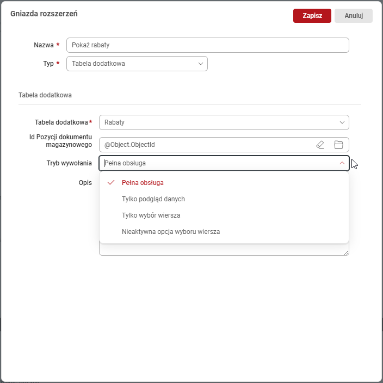
Task: Expand the Typ dropdown chevron
Action: (x=201, y=64)
